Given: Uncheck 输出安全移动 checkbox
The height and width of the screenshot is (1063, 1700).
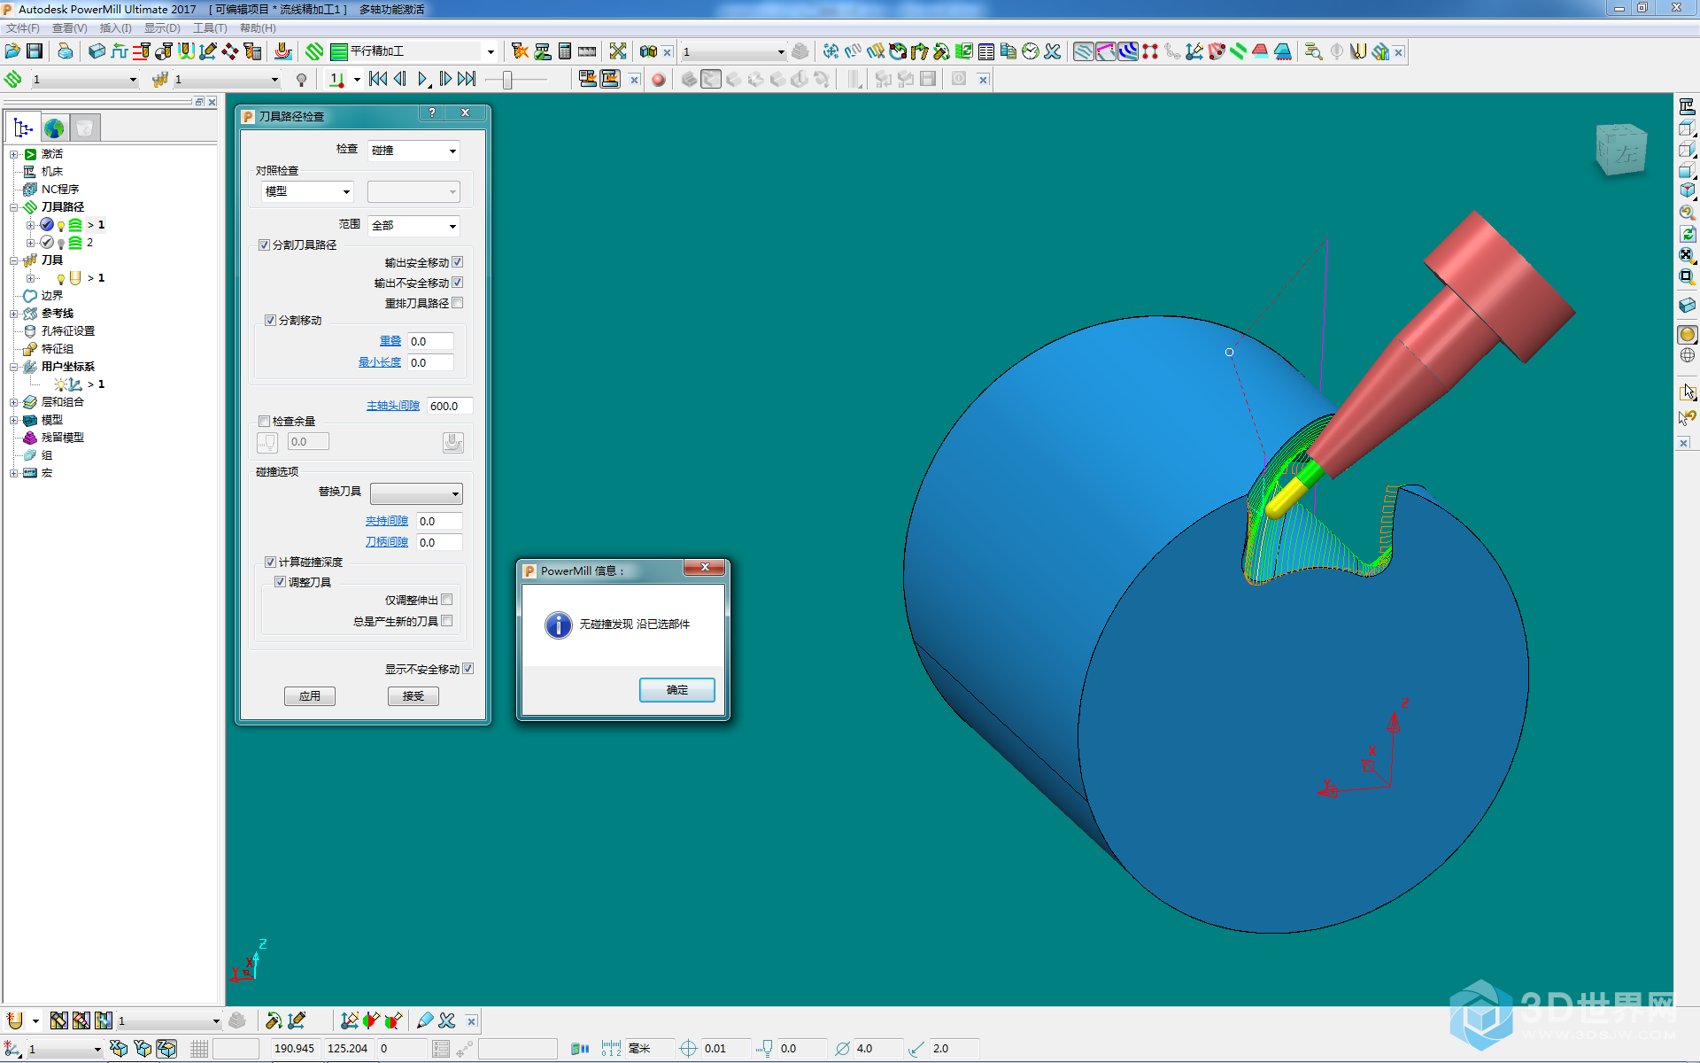Looking at the screenshot, I should point(458,262).
